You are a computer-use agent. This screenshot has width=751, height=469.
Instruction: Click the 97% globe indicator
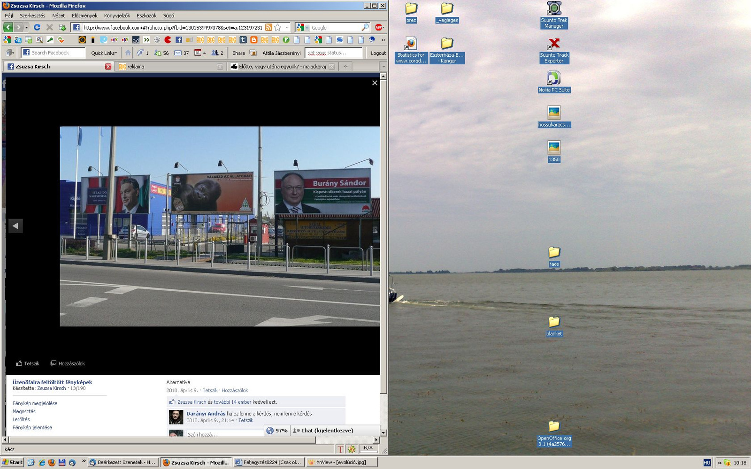point(277,431)
